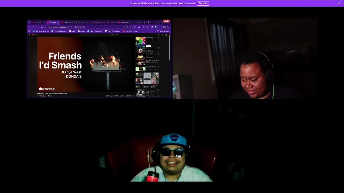Click the Disable button in Streamer Mode banner

[203, 3]
